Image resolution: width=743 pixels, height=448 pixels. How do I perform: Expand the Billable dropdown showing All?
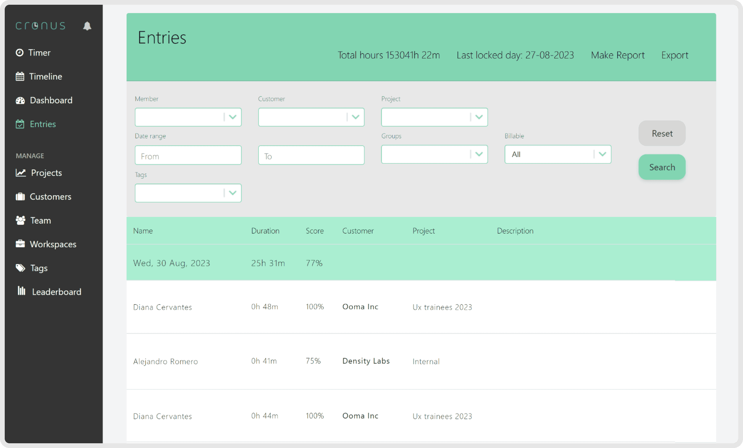pos(602,154)
